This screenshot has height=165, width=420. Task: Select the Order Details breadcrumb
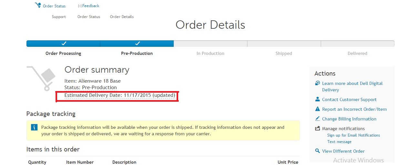(122, 17)
